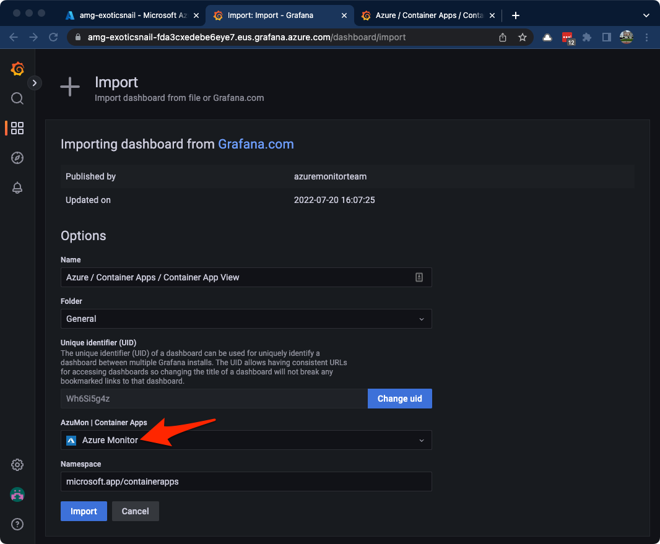Open the Explore compass icon
Screen dimensions: 660x544
17,158
